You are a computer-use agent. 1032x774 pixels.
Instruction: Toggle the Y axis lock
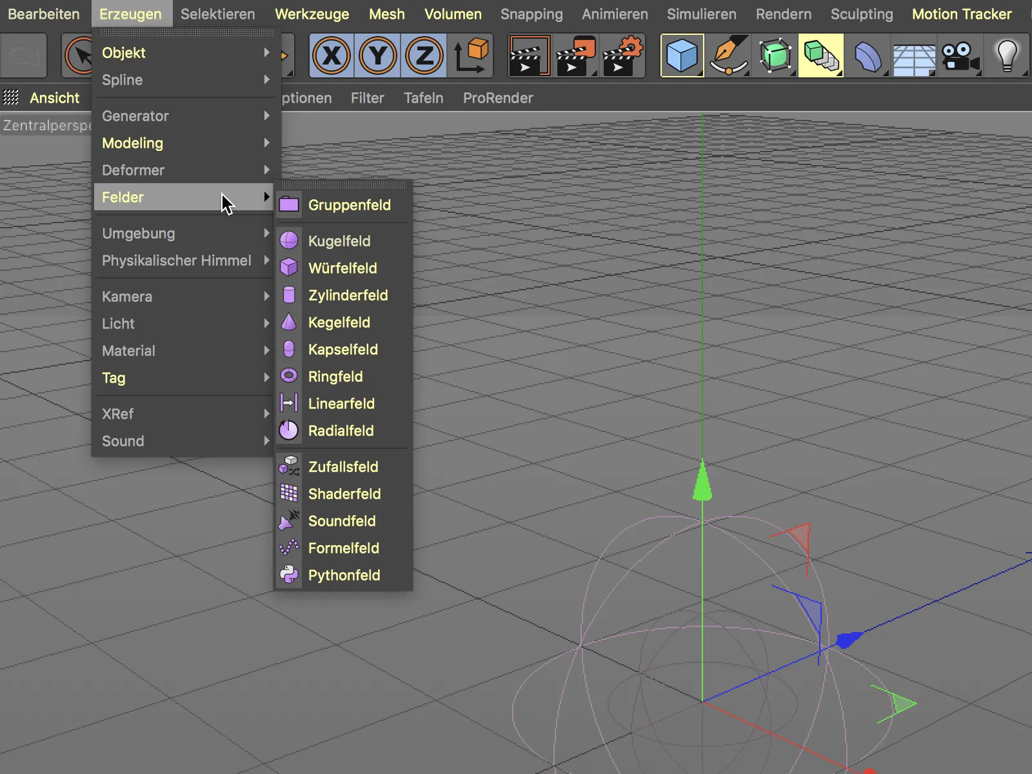378,56
